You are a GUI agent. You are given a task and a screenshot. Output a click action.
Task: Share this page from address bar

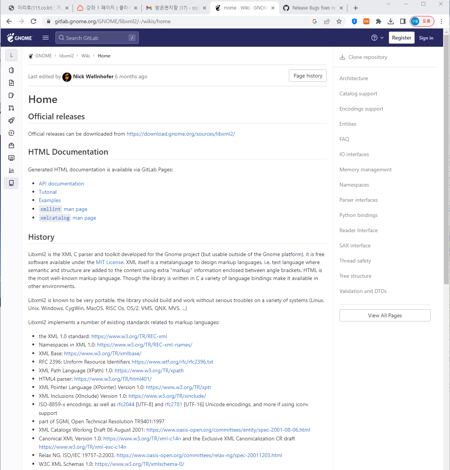pos(327,21)
